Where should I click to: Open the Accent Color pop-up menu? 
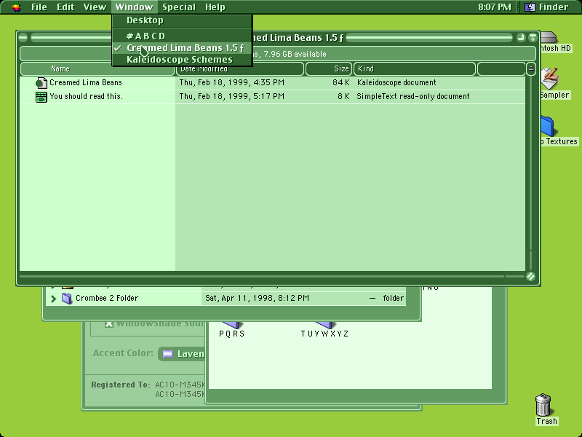click(182, 354)
